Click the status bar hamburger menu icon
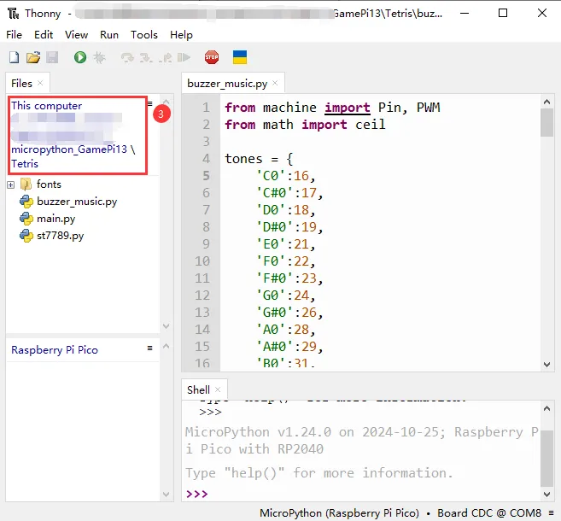 click(x=551, y=512)
